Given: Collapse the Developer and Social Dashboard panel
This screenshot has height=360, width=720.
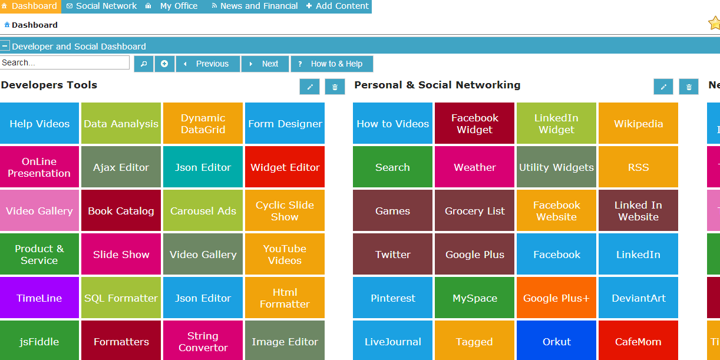Looking at the screenshot, I should point(5,45).
